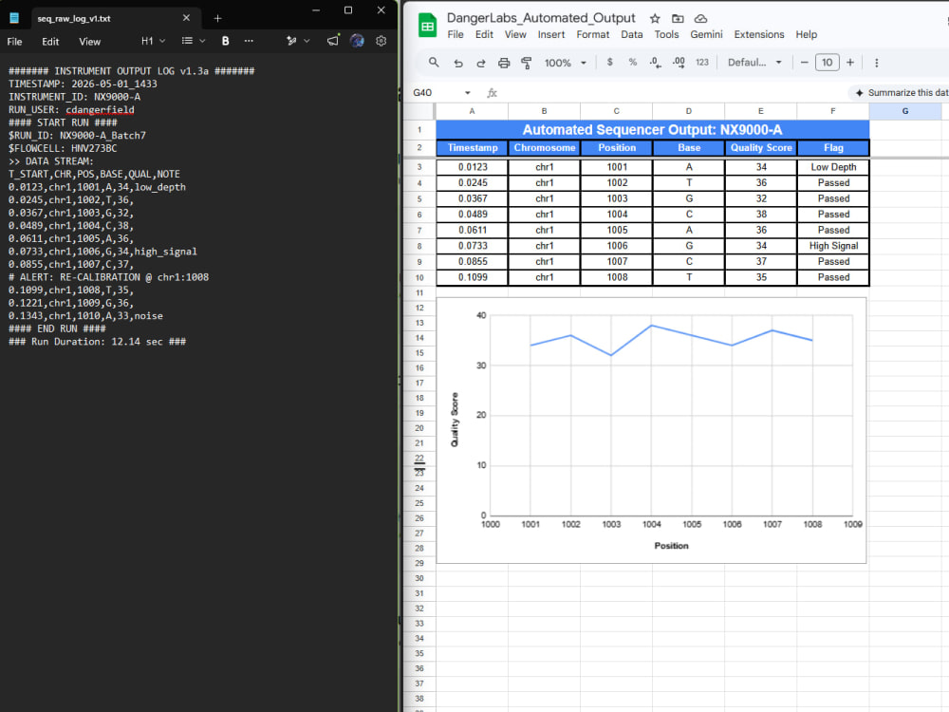Open Notepad Edit menu
The width and height of the screenshot is (949, 712).
(50, 42)
